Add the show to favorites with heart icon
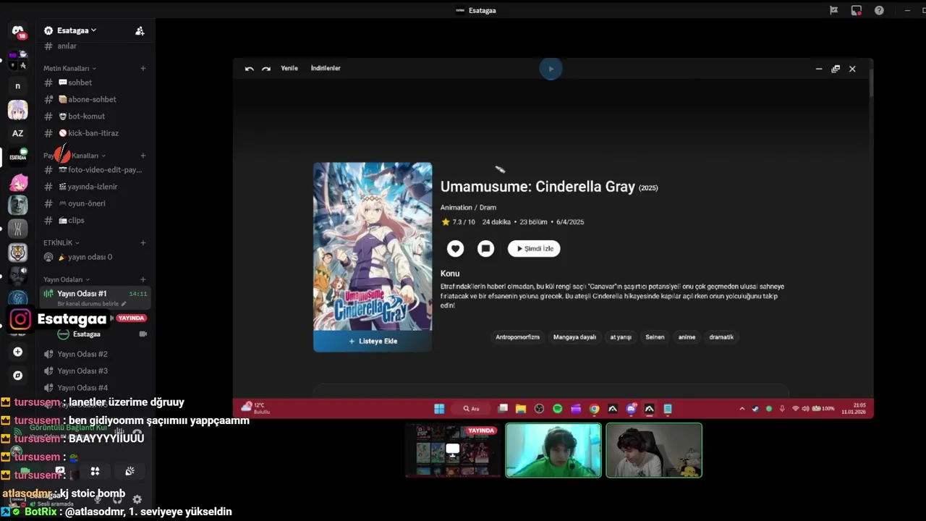 point(455,249)
